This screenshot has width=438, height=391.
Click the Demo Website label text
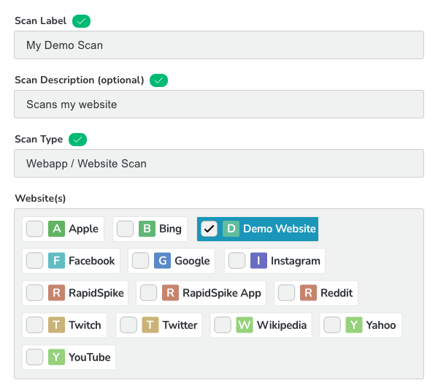click(279, 229)
